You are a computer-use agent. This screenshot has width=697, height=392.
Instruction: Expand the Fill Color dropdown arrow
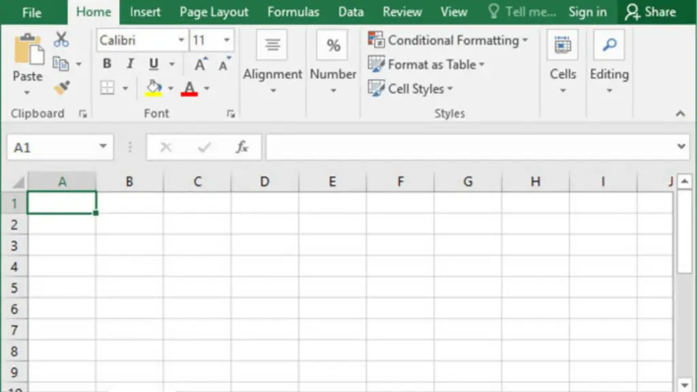click(x=170, y=88)
